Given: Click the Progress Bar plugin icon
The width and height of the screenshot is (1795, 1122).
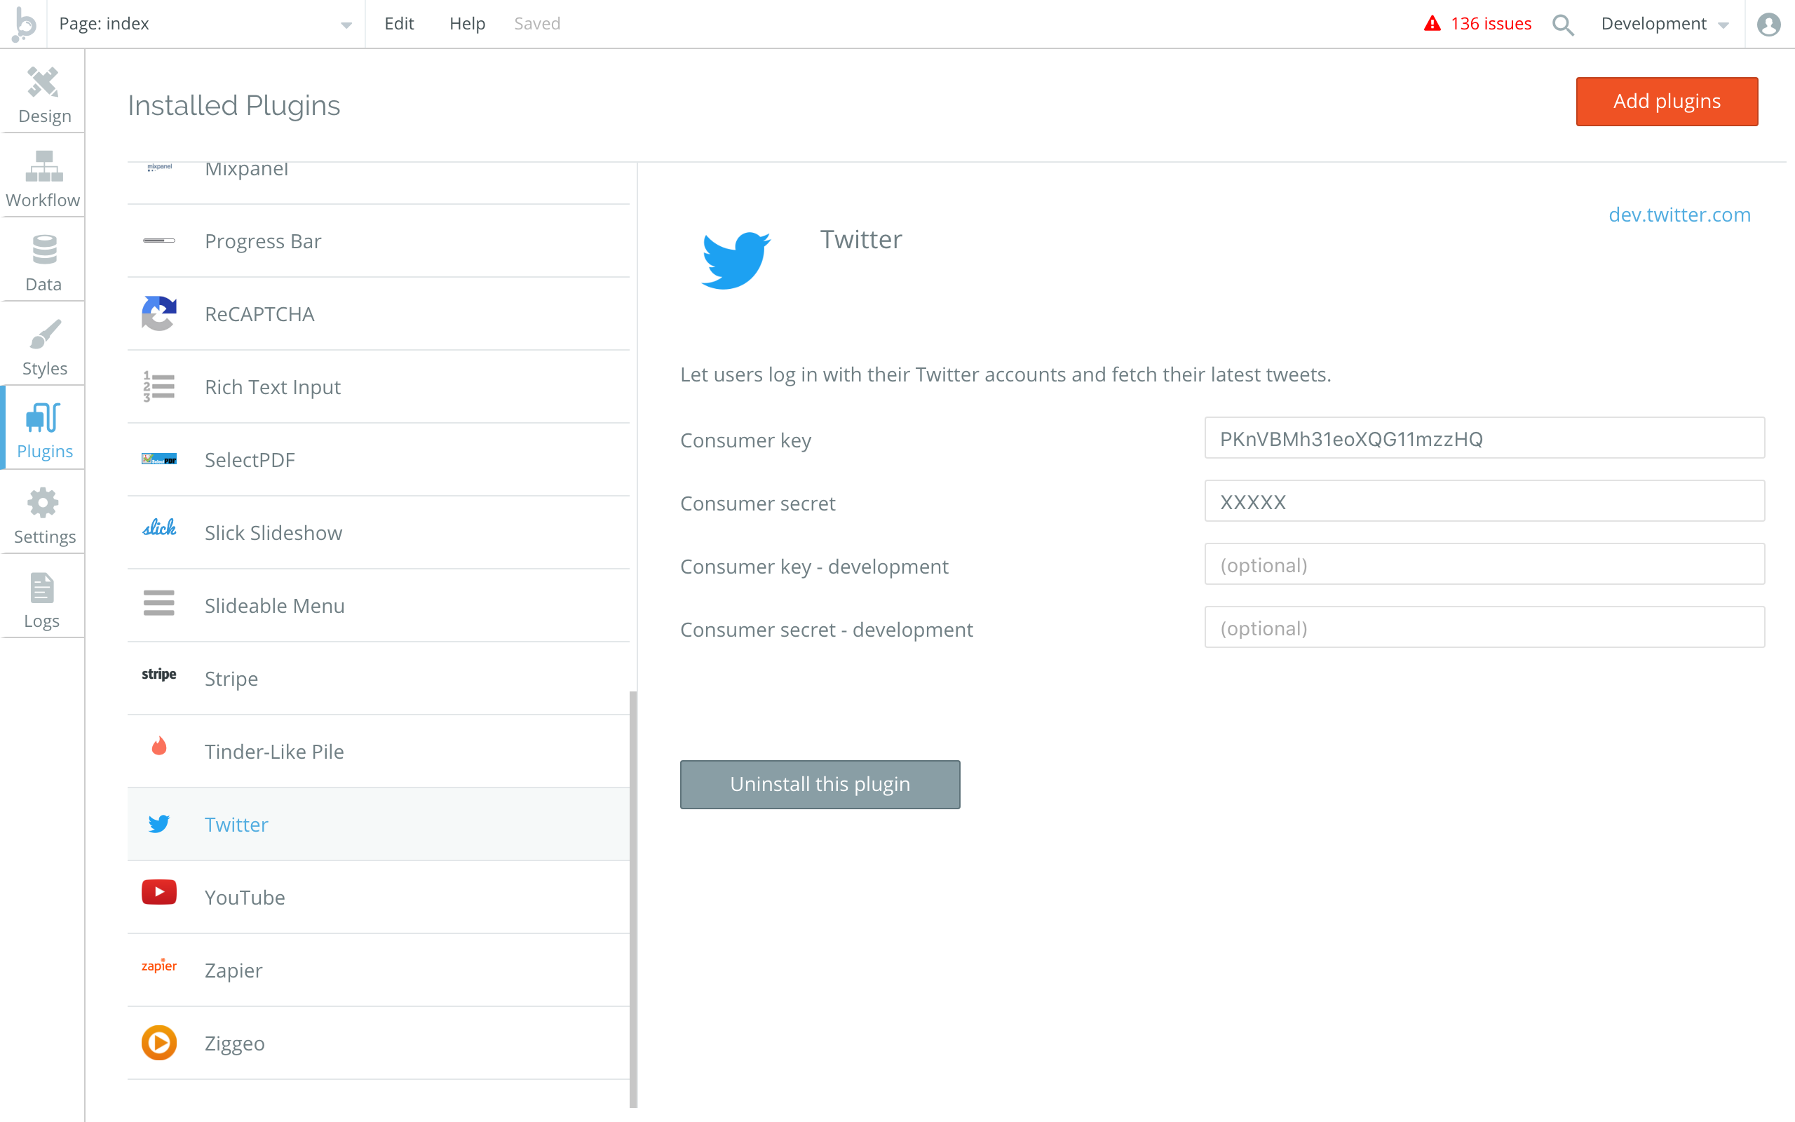Looking at the screenshot, I should click(x=158, y=241).
